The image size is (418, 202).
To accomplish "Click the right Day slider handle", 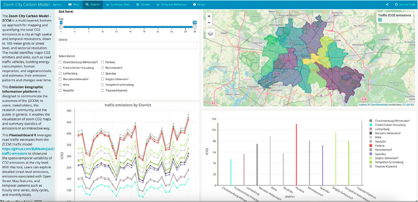I will [x=195, y=27].
